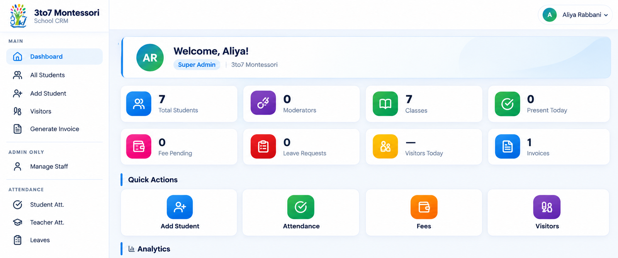
Task: Expand the Aliya Rabbani dropdown chevron
Action: coord(606,15)
